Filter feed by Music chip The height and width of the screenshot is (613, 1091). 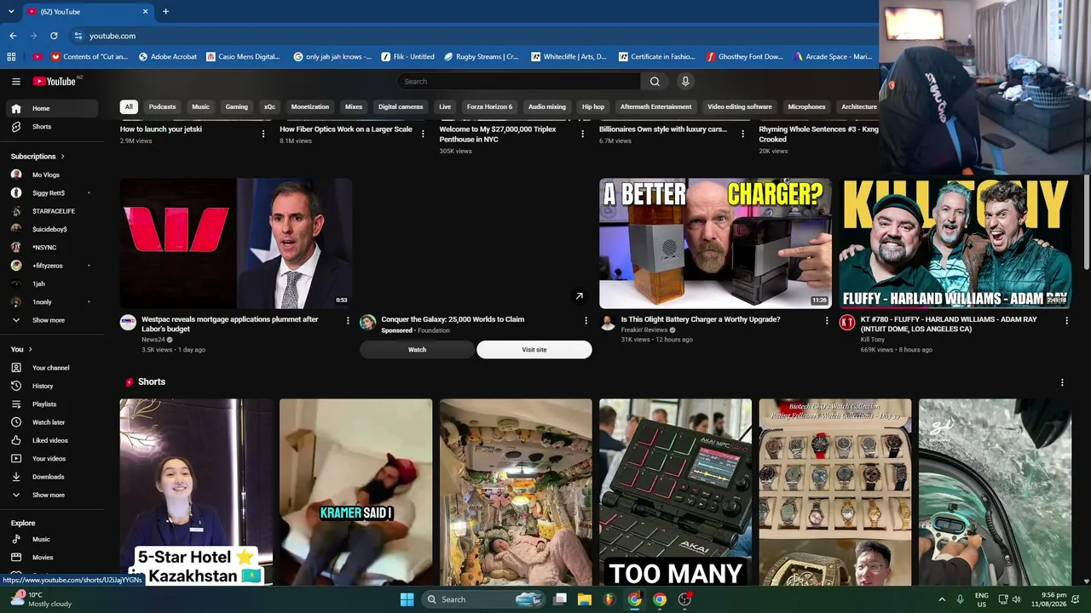[200, 107]
